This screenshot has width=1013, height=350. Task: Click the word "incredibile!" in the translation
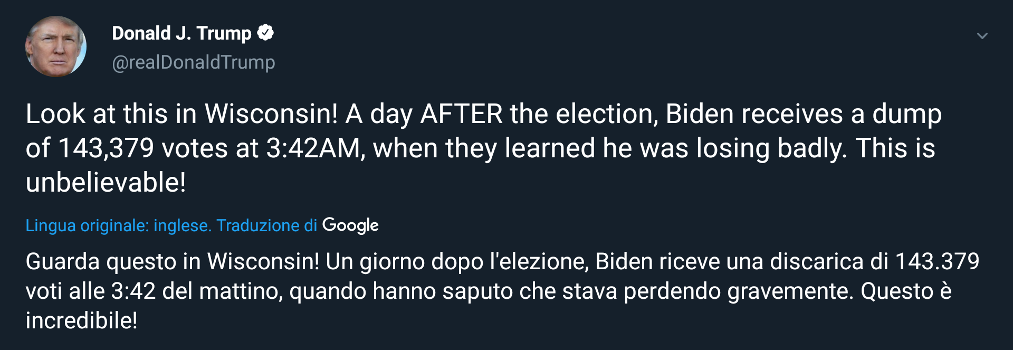pyautogui.click(x=81, y=320)
